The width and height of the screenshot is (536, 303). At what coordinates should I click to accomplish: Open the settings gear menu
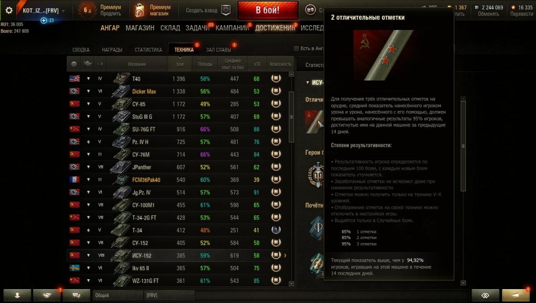8,10
